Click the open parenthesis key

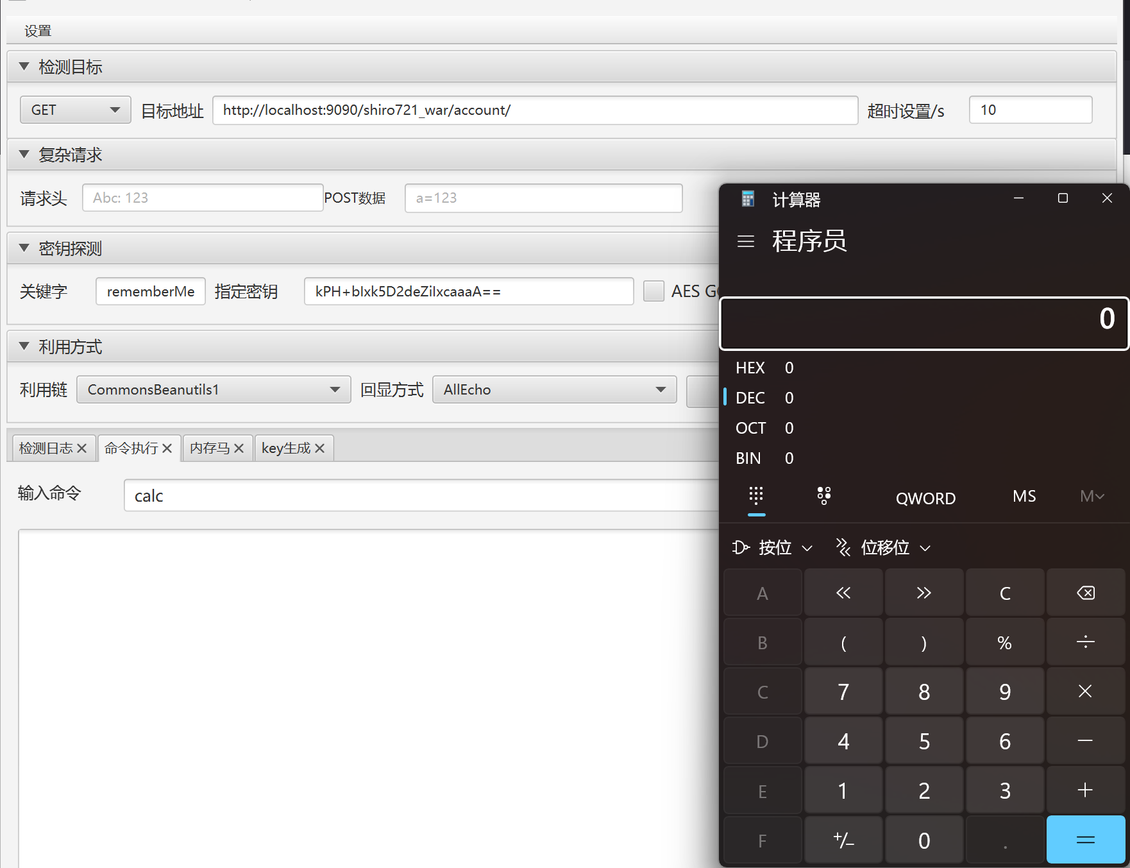(843, 642)
